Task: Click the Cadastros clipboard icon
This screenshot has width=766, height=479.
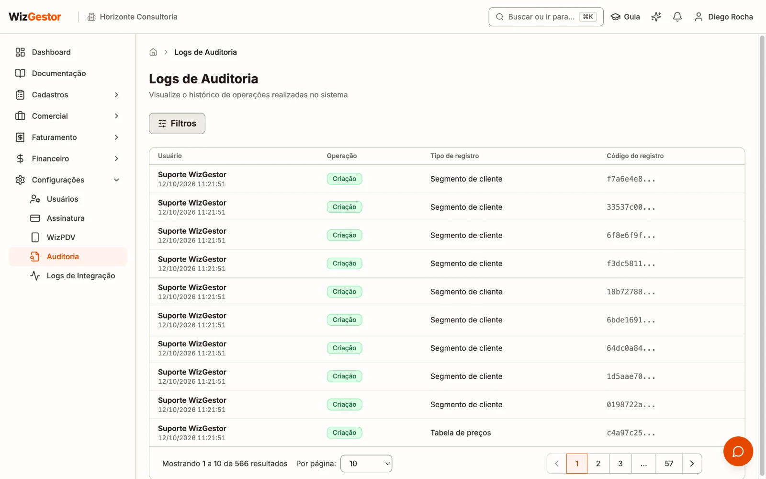Action: click(x=20, y=95)
